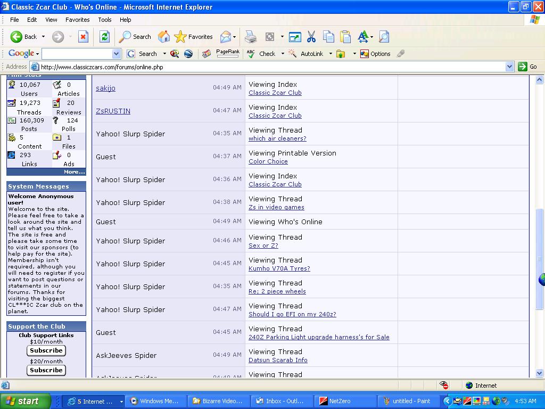Open the thread 'which air cleaners?'
545x409 pixels.
coord(277,138)
